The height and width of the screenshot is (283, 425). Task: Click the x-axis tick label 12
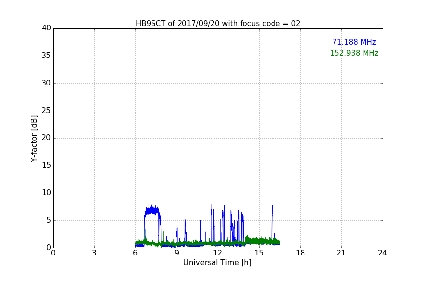tap(218, 253)
